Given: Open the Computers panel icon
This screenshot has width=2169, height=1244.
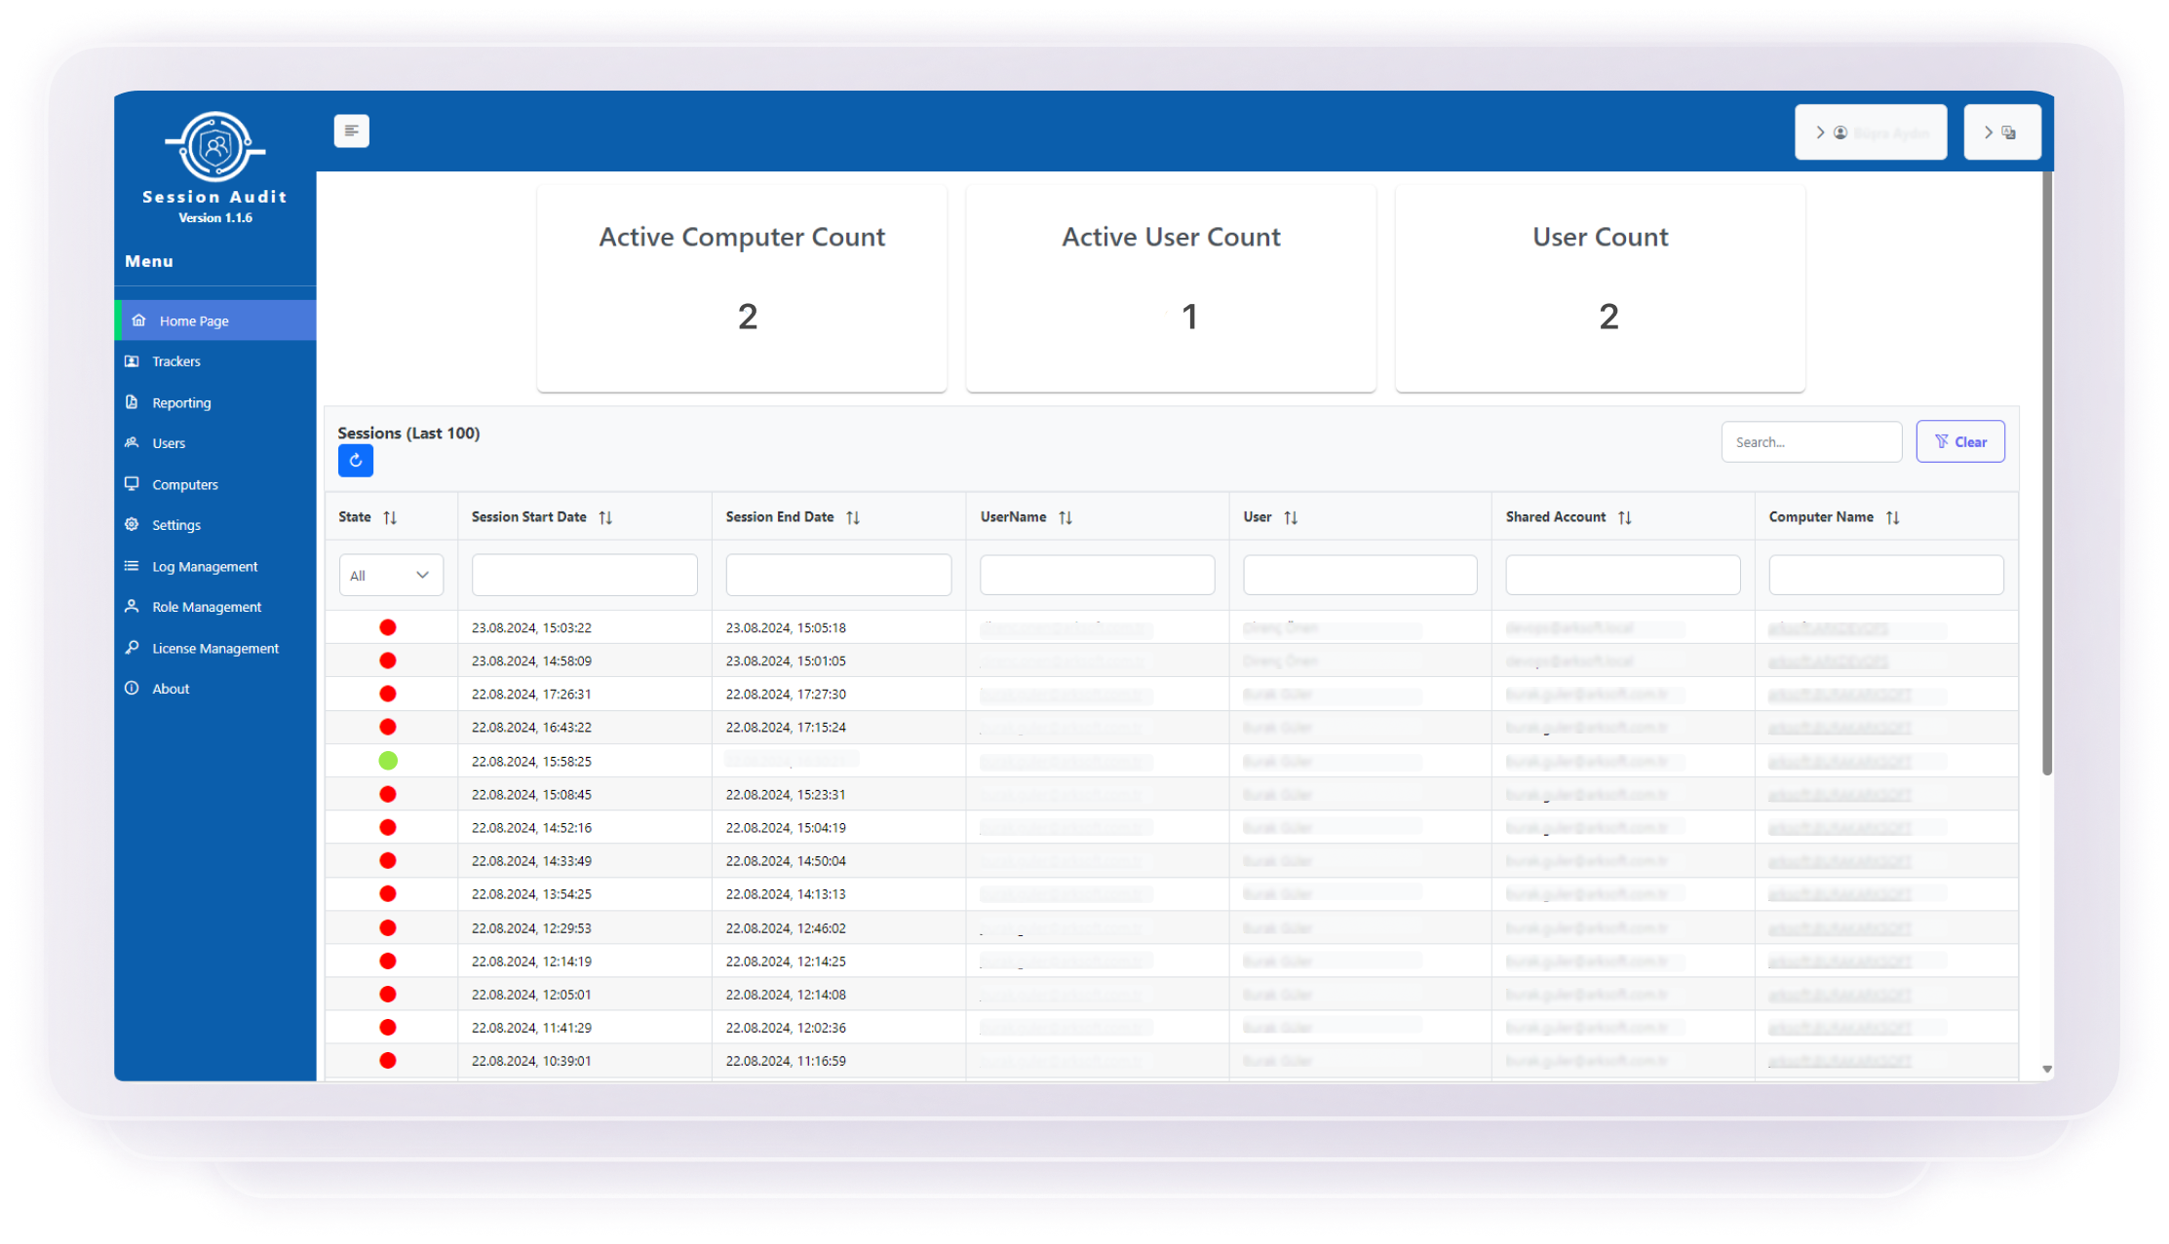Looking at the screenshot, I should pyautogui.click(x=133, y=483).
